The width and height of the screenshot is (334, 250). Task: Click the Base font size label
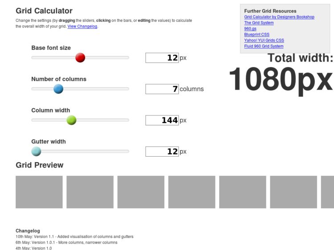(51, 48)
